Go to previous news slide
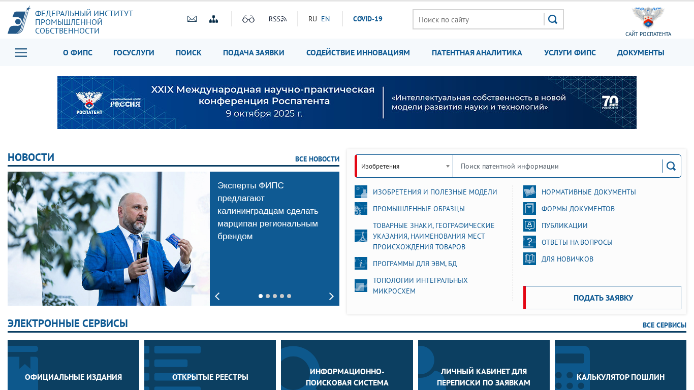 217,296
